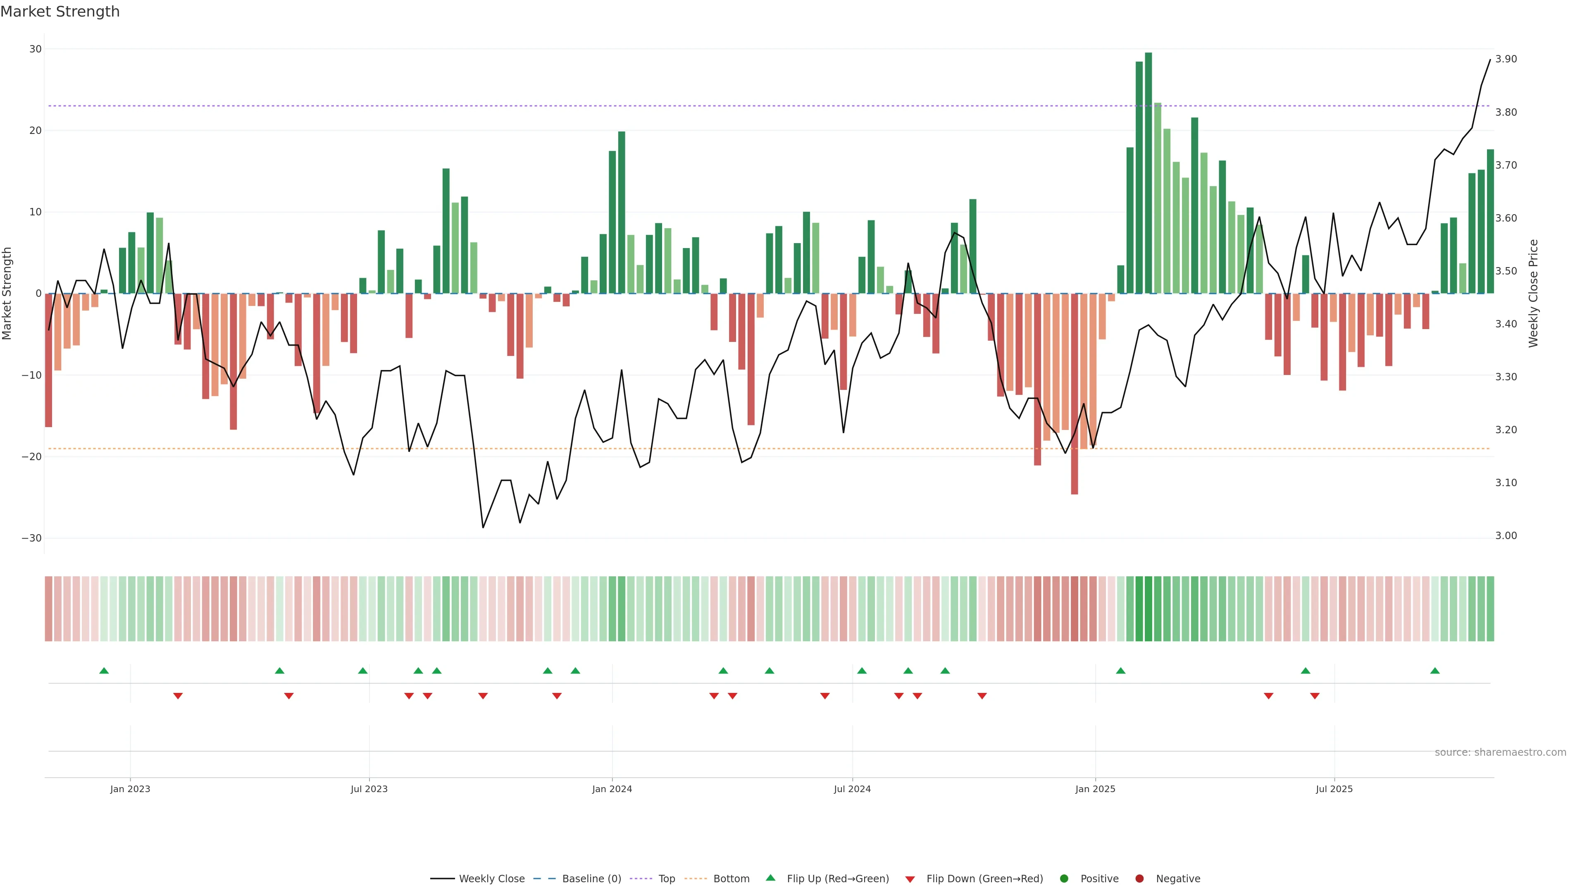Click the first red flip-down triangle after Jan 2023
The image size is (1587, 893).
tap(178, 696)
